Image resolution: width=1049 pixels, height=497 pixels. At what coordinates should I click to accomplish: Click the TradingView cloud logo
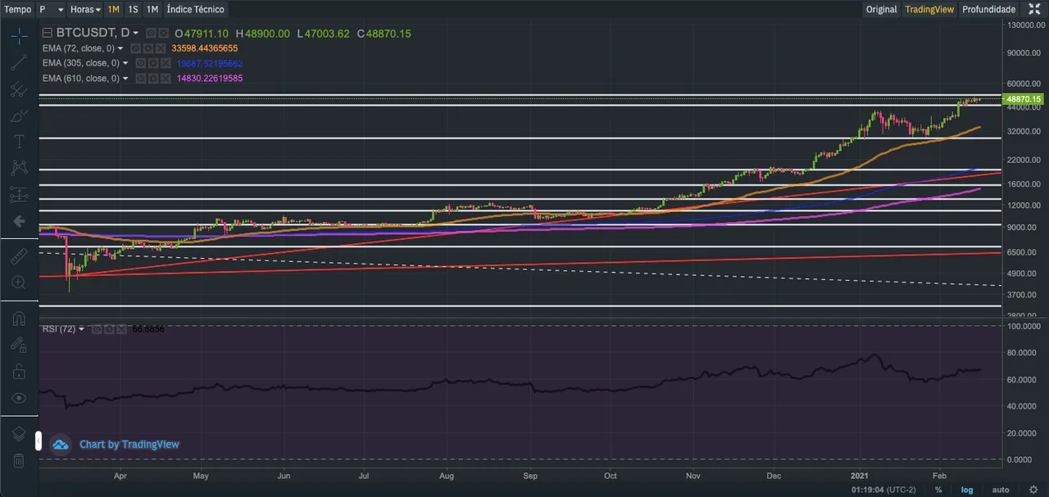[x=61, y=445]
